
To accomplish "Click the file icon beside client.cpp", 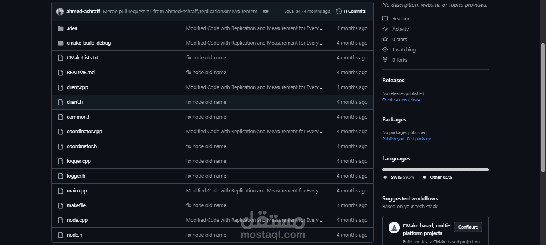I will tap(60, 87).
